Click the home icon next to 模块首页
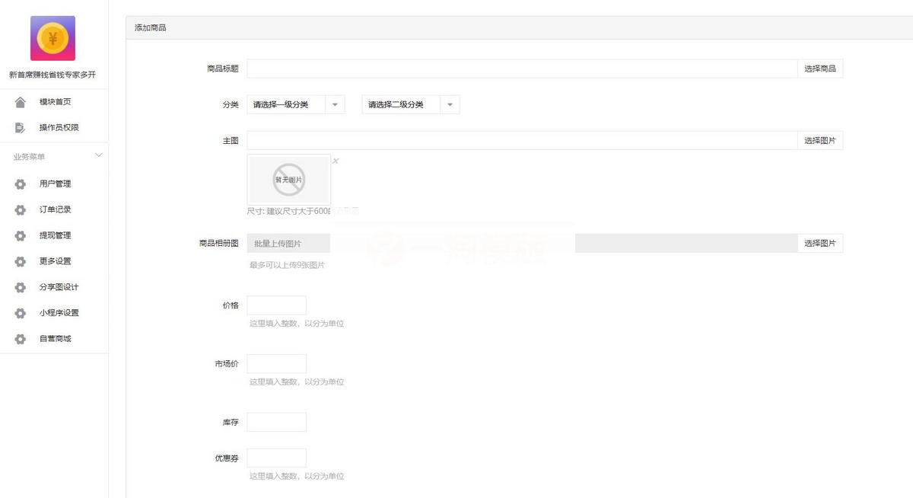Image resolution: width=913 pixels, height=498 pixels. point(19,101)
